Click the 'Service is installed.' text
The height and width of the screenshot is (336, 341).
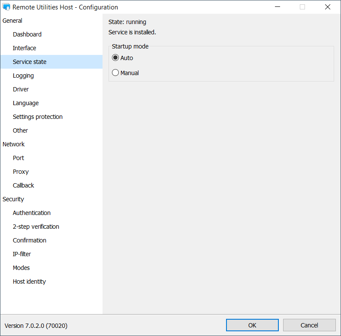coord(132,32)
